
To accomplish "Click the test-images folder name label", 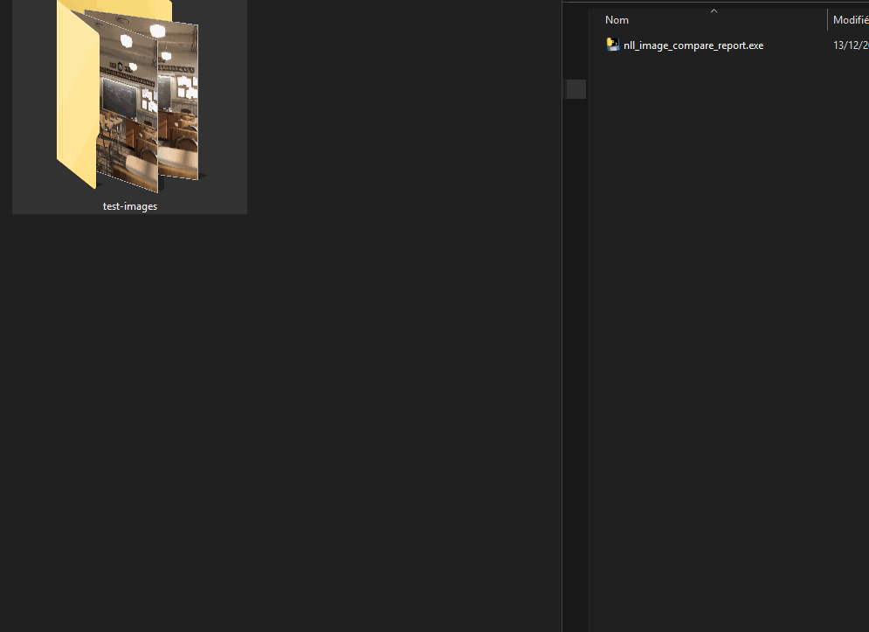I will pyautogui.click(x=129, y=206).
